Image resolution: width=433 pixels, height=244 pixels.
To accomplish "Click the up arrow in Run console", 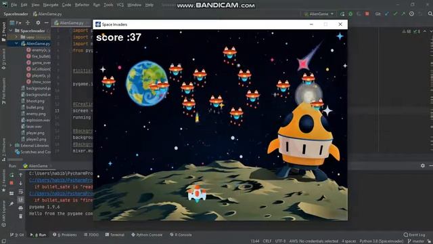I will click(21, 175).
